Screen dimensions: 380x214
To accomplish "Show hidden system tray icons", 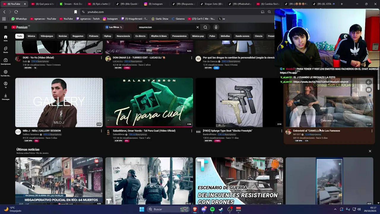I will click(x=335, y=209).
